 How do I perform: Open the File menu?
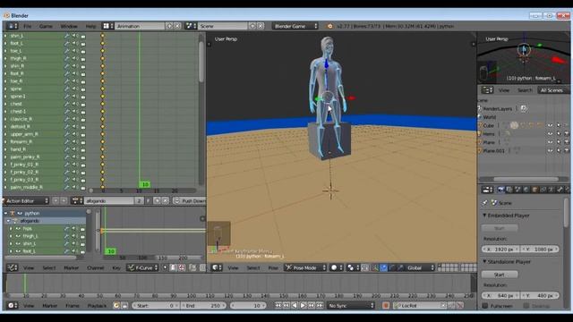28,26
